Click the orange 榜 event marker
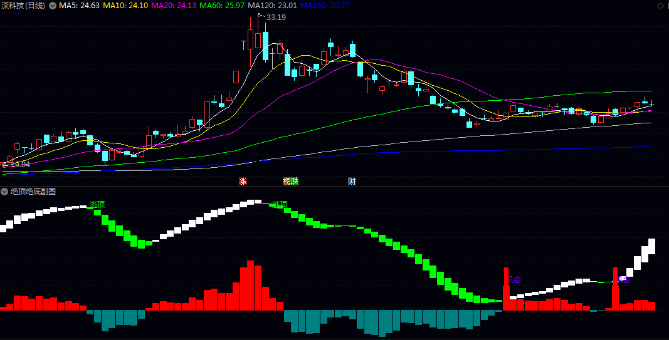Image resolution: width=669 pixels, height=340 pixels. [287, 181]
